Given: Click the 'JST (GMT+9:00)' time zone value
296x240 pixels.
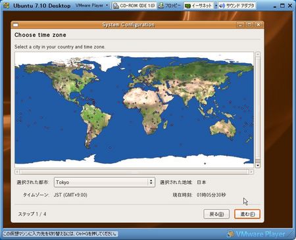Looking at the screenshot, I should (70, 195).
